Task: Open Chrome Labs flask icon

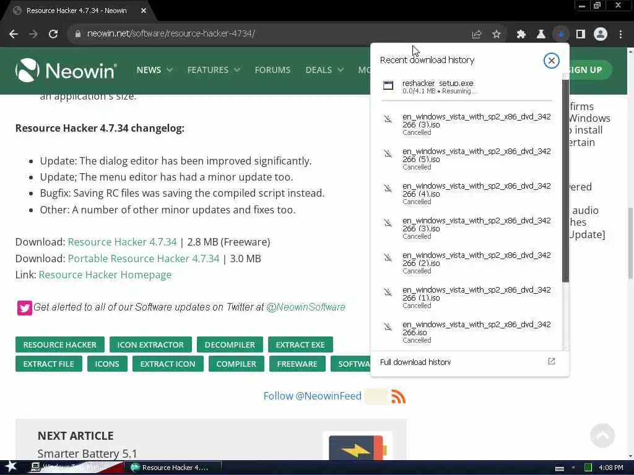Action: point(541,35)
